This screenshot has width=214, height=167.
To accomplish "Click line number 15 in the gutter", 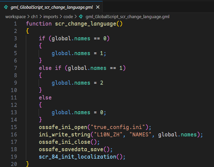I will (14, 127).
